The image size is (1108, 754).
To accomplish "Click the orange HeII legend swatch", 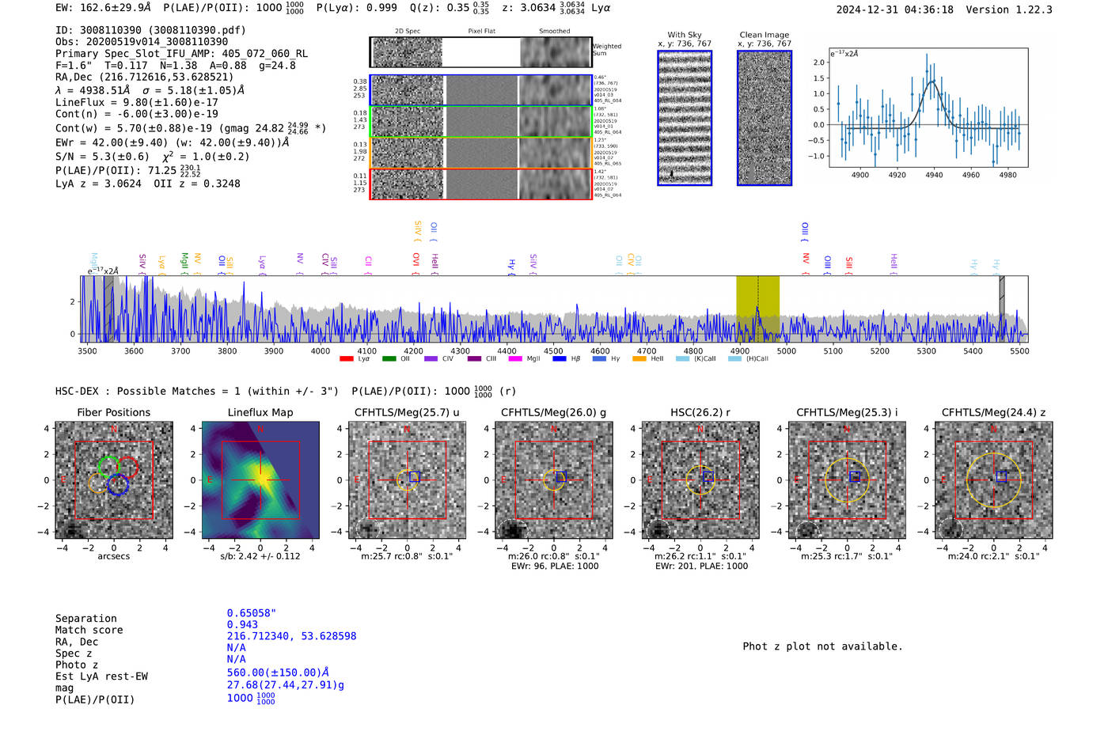I will point(639,359).
